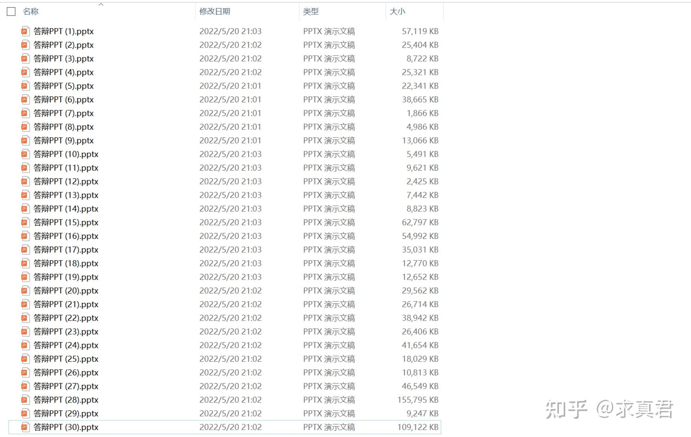Click the icon of 答辩PPT (10).pptx
Image resolution: width=691 pixels, height=437 pixels.
click(x=25, y=154)
